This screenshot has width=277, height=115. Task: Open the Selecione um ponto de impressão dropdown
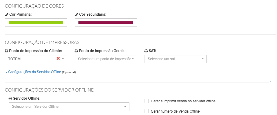point(106,59)
